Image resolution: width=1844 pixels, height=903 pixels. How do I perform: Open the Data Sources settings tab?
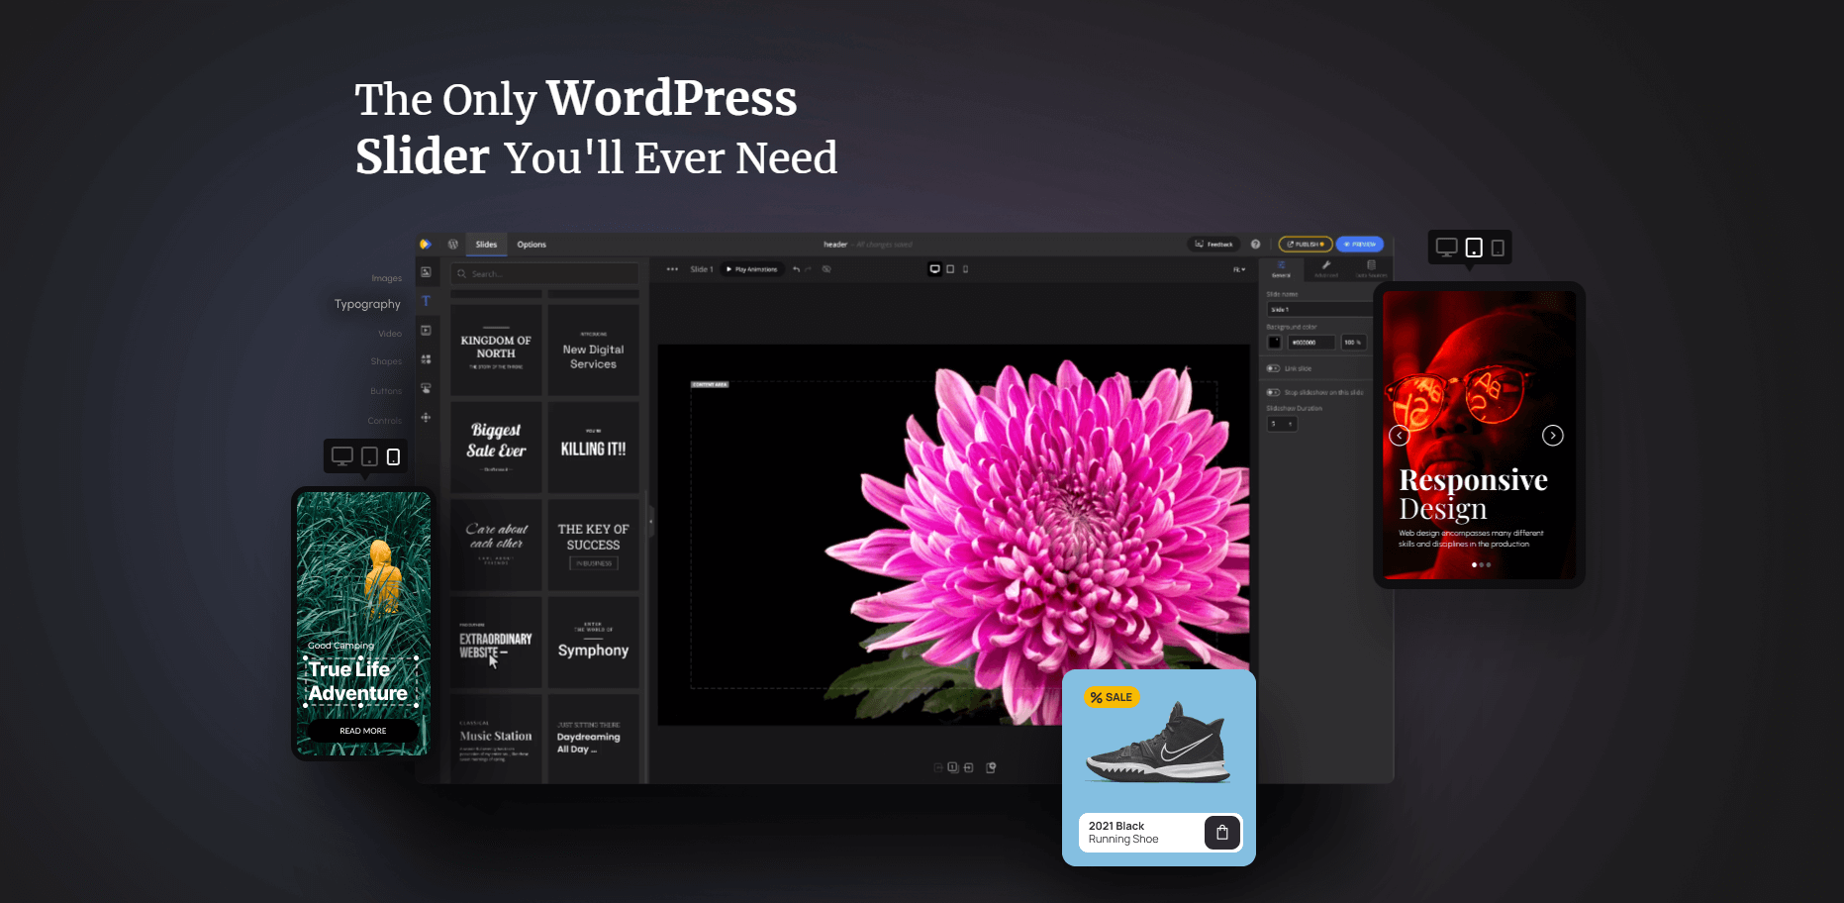coord(1371,268)
